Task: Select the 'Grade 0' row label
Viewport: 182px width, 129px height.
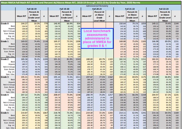Action: [x=5, y=24]
